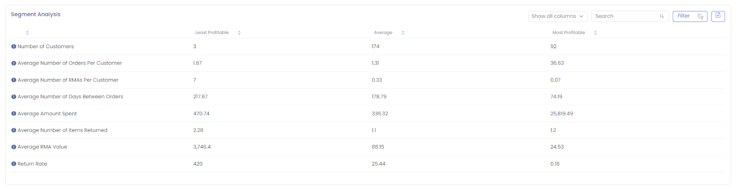Click info icon beside Average Number of Items Returned
736x189 pixels.
click(x=14, y=130)
